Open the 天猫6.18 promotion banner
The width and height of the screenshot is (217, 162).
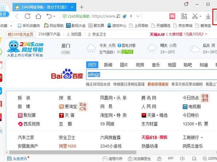click(178, 34)
